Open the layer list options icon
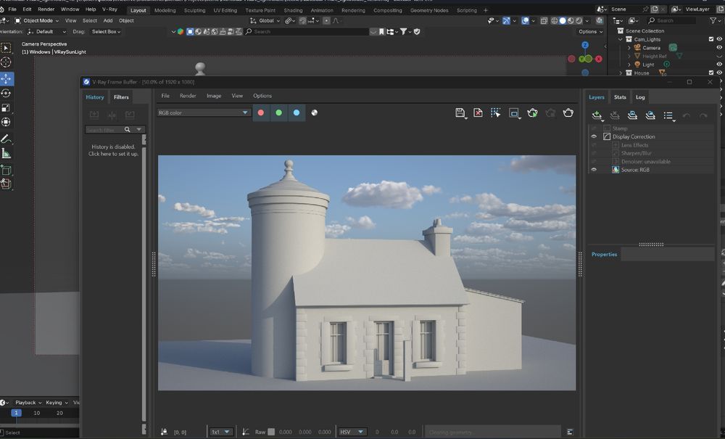 [668, 115]
